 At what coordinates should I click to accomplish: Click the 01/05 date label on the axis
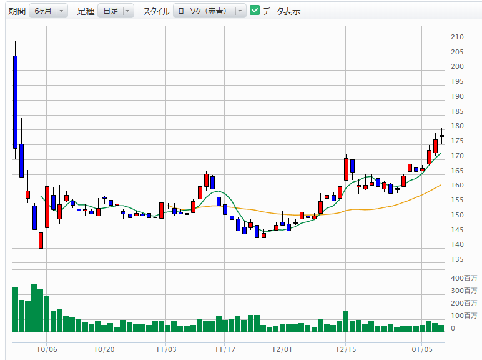tap(422, 349)
